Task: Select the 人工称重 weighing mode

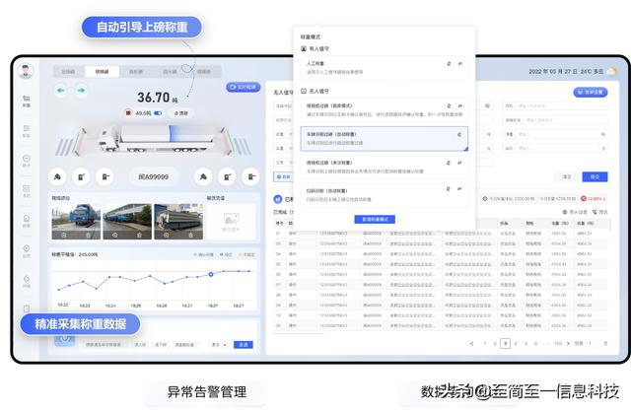Action: (x=385, y=68)
